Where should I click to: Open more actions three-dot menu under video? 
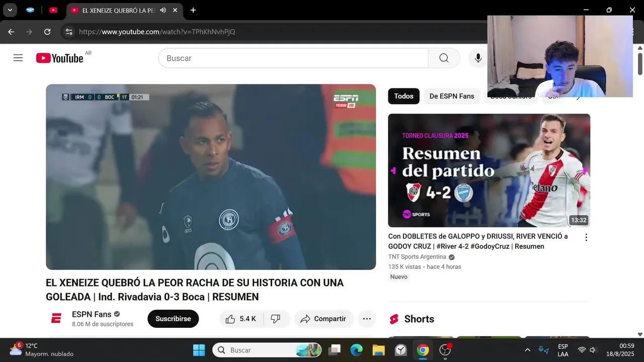(367, 319)
